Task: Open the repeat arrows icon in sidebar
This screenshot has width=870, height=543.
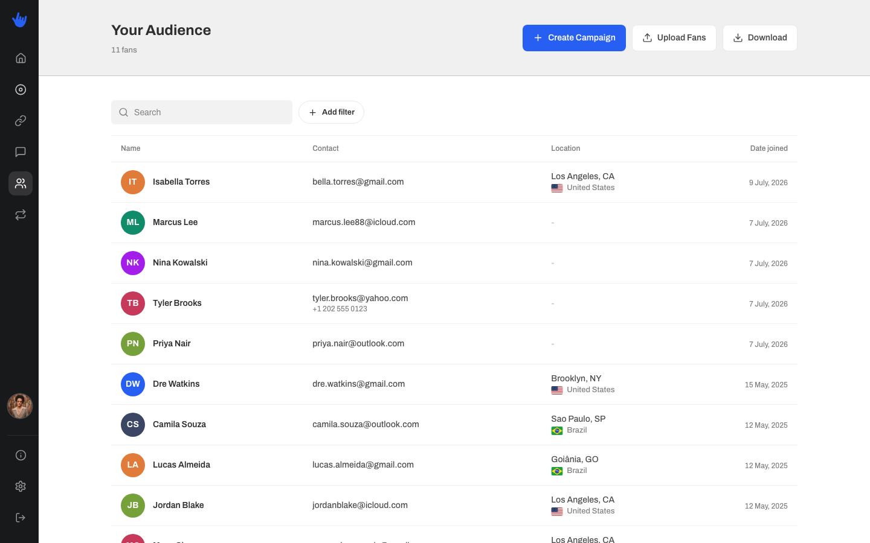Action: coord(21,215)
